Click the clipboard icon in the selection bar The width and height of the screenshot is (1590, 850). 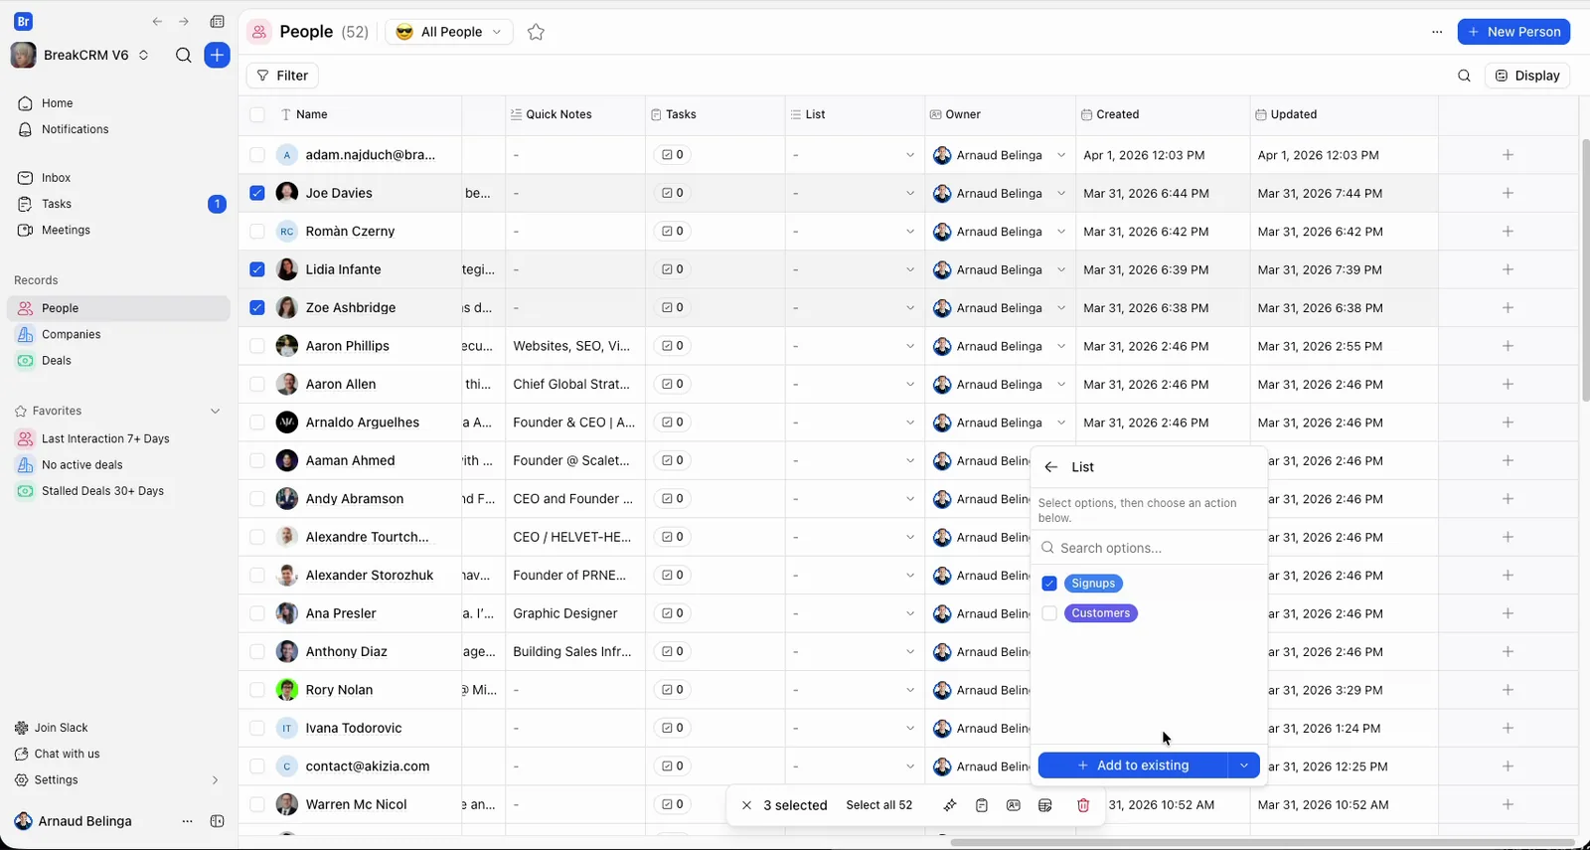click(982, 805)
